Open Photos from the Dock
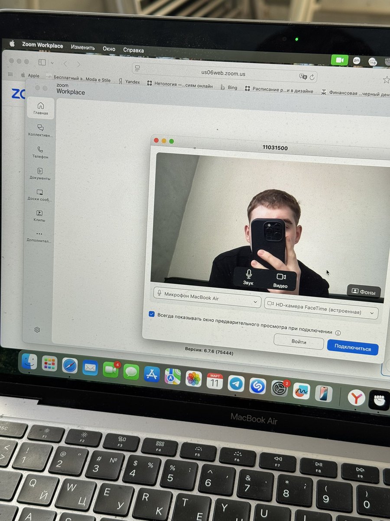The width and height of the screenshot is (390, 521). tap(194, 379)
